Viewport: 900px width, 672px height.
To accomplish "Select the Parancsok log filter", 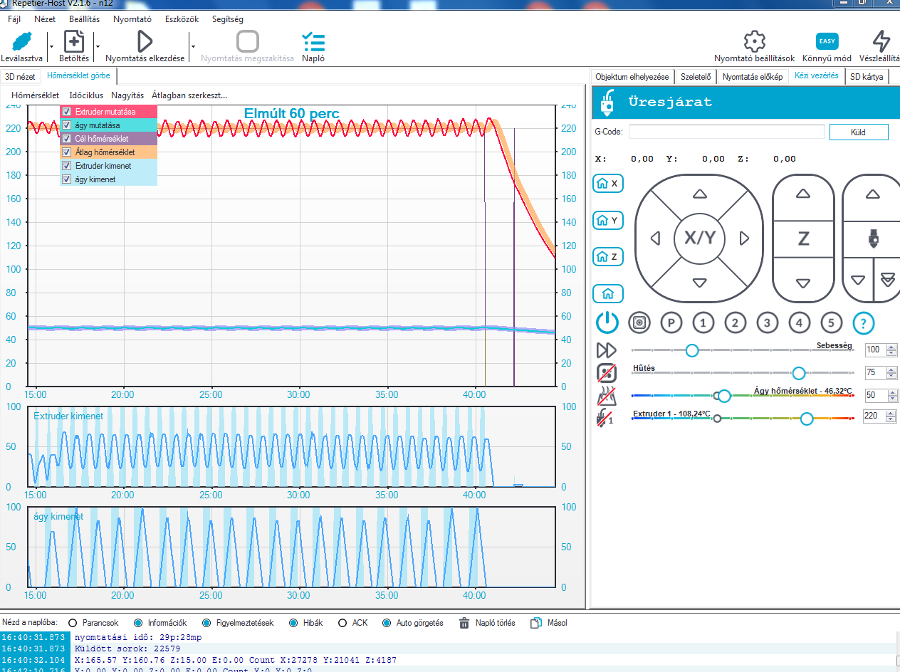I will point(73,623).
